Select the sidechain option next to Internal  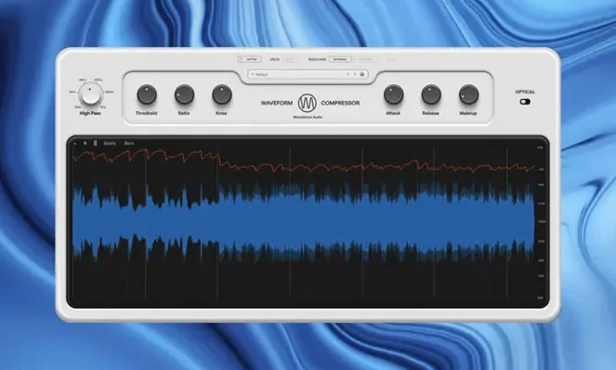pyautogui.click(x=365, y=59)
